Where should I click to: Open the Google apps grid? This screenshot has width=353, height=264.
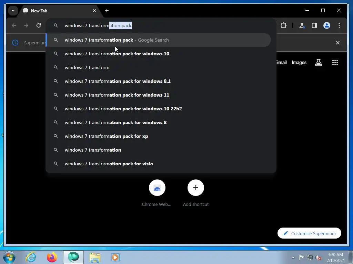(x=335, y=63)
